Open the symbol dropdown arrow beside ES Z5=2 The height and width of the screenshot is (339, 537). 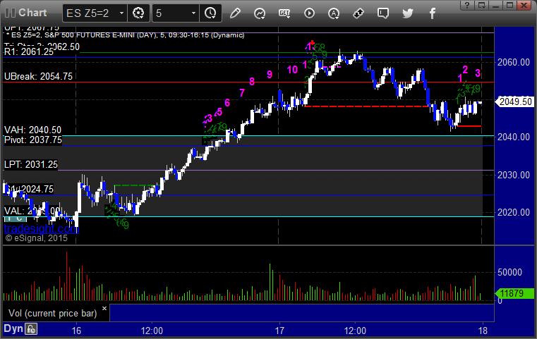(121, 13)
